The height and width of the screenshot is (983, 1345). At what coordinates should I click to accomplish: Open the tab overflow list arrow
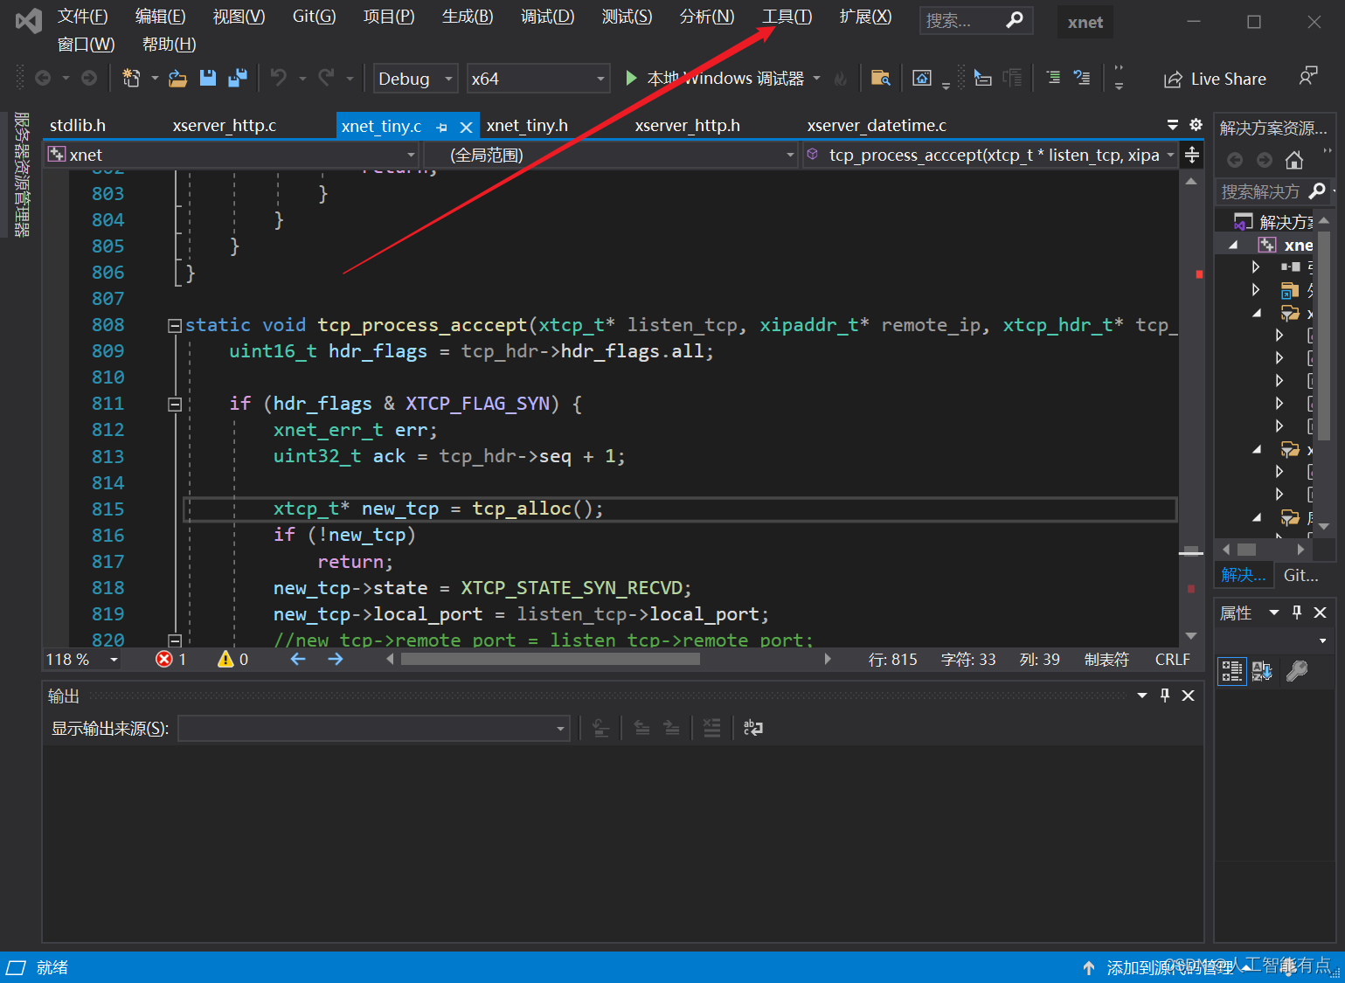click(x=1173, y=125)
